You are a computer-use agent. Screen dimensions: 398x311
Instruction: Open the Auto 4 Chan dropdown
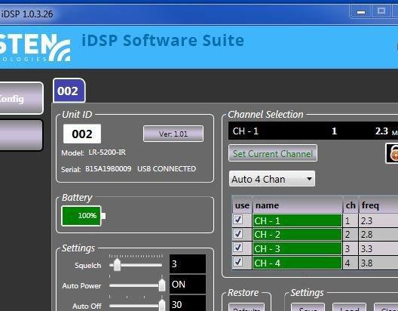272,179
